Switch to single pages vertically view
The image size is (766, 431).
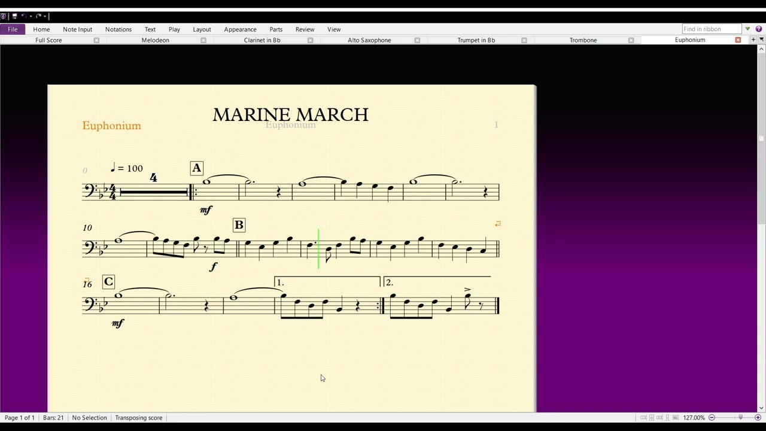click(668, 418)
